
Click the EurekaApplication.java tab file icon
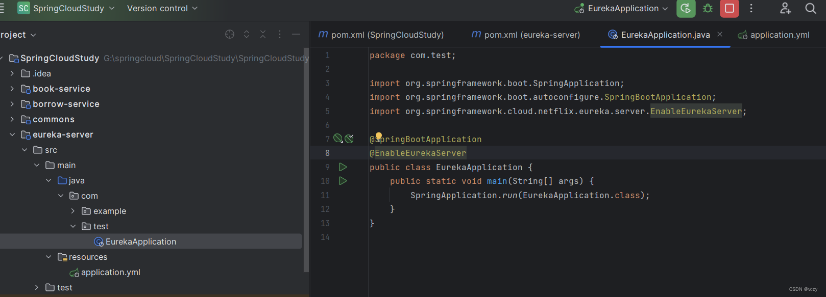pos(613,35)
